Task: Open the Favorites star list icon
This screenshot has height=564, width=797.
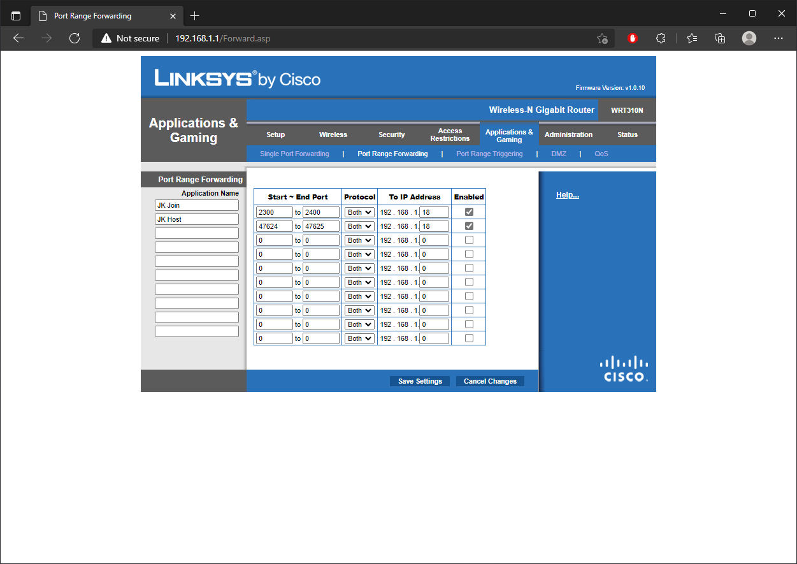Action: tap(692, 38)
